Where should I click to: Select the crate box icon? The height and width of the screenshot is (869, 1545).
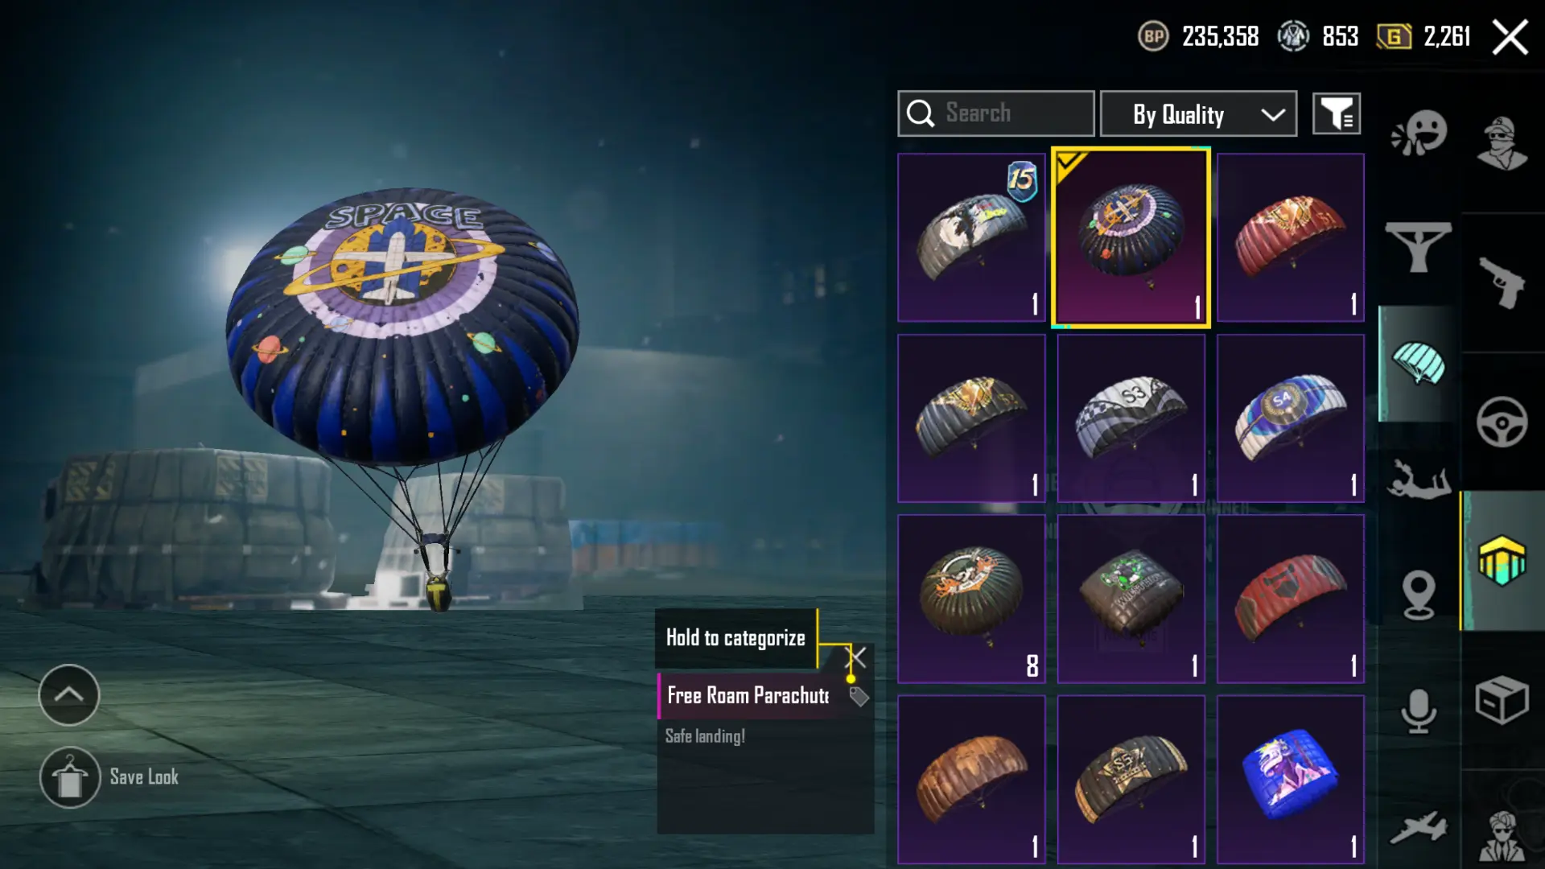pos(1502,700)
